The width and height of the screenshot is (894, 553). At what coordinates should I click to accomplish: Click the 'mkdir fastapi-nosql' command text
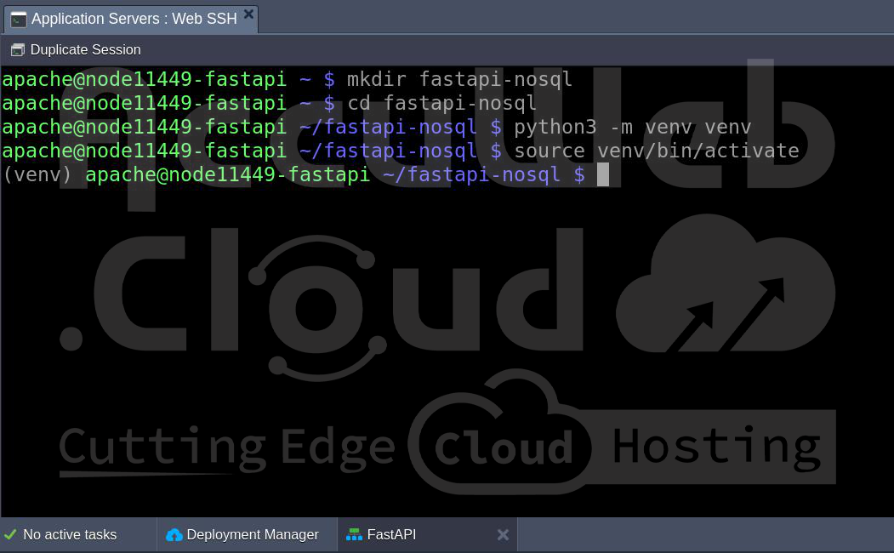tap(459, 80)
